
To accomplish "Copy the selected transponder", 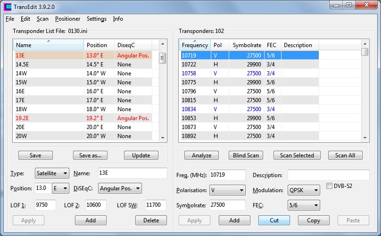I will click(314, 220).
